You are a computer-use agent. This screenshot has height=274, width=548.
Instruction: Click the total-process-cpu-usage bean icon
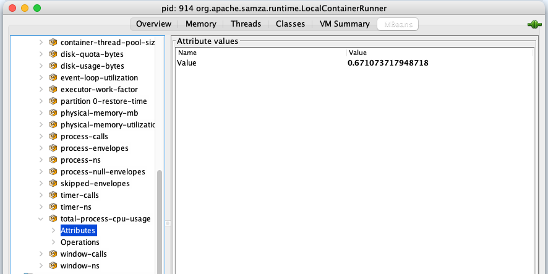(x=53, y=218)
